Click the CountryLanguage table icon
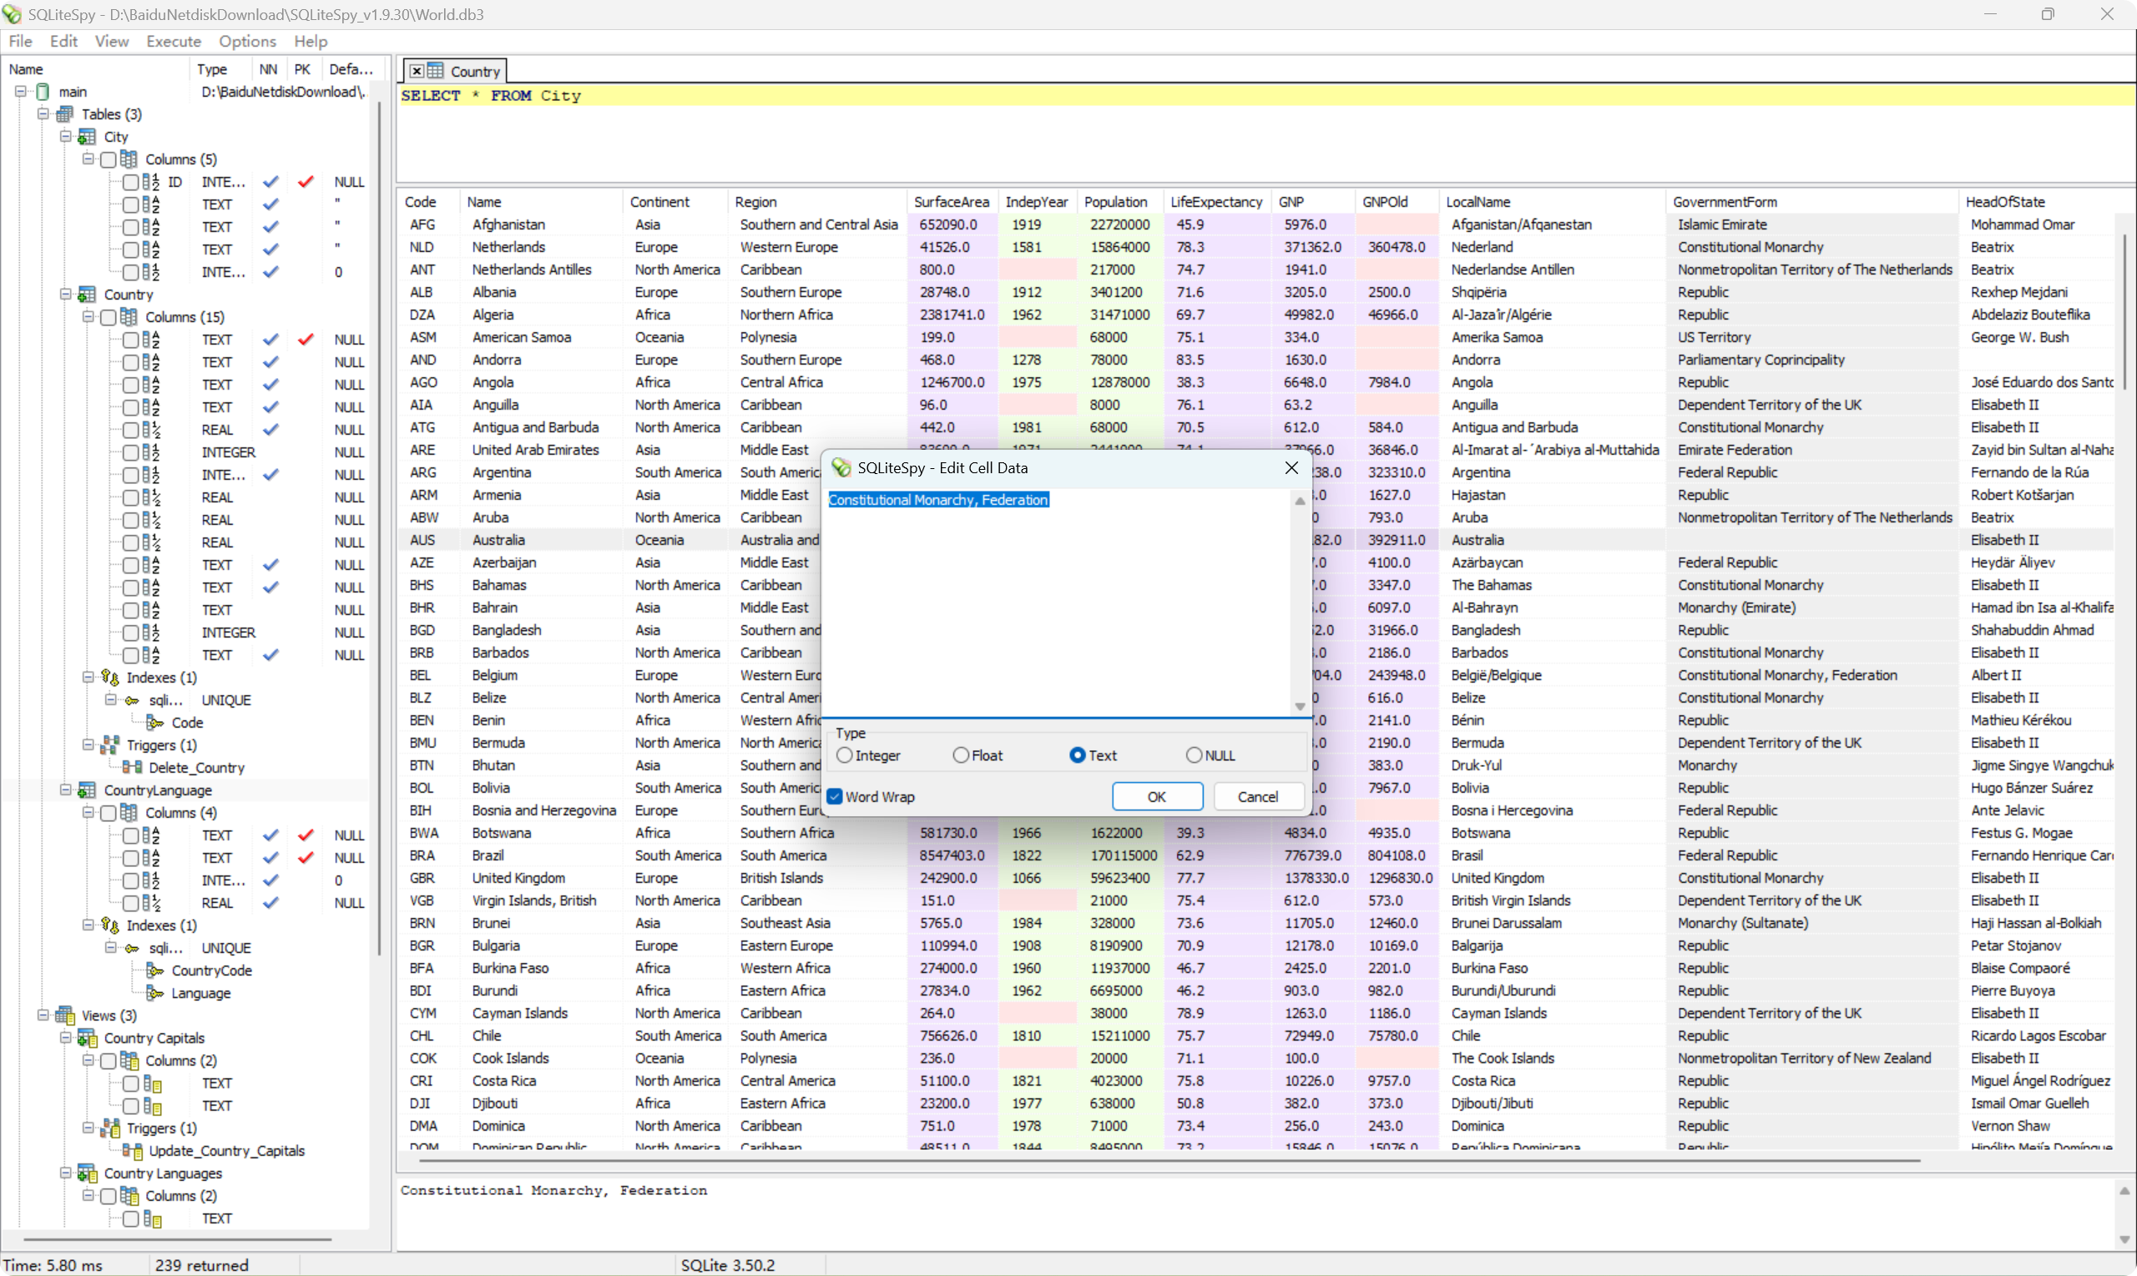The height and width of the screenshot is (1276, 2137). (87, 789)
